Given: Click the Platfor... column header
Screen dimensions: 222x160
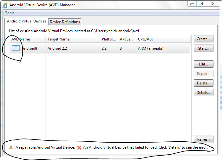Looking at the screenshot, I should 109,39.
